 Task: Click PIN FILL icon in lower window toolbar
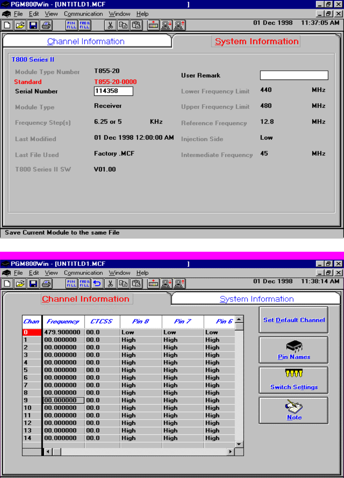[x=72, y=283]
